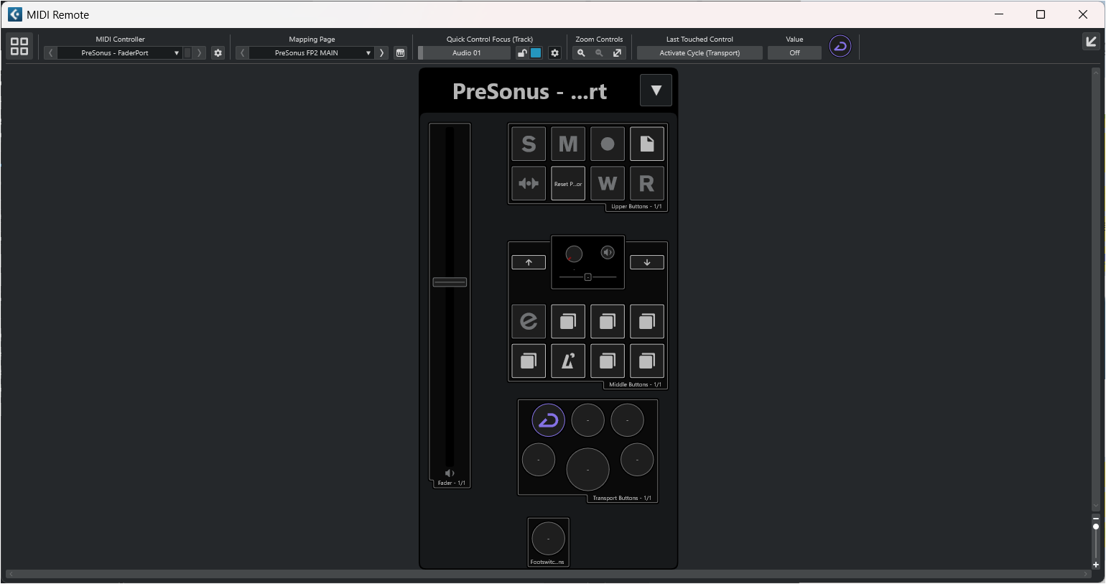Expand the PreSonus surface header triangle menu
Viewport: 1106px width, 584px height.
(656, 91)
